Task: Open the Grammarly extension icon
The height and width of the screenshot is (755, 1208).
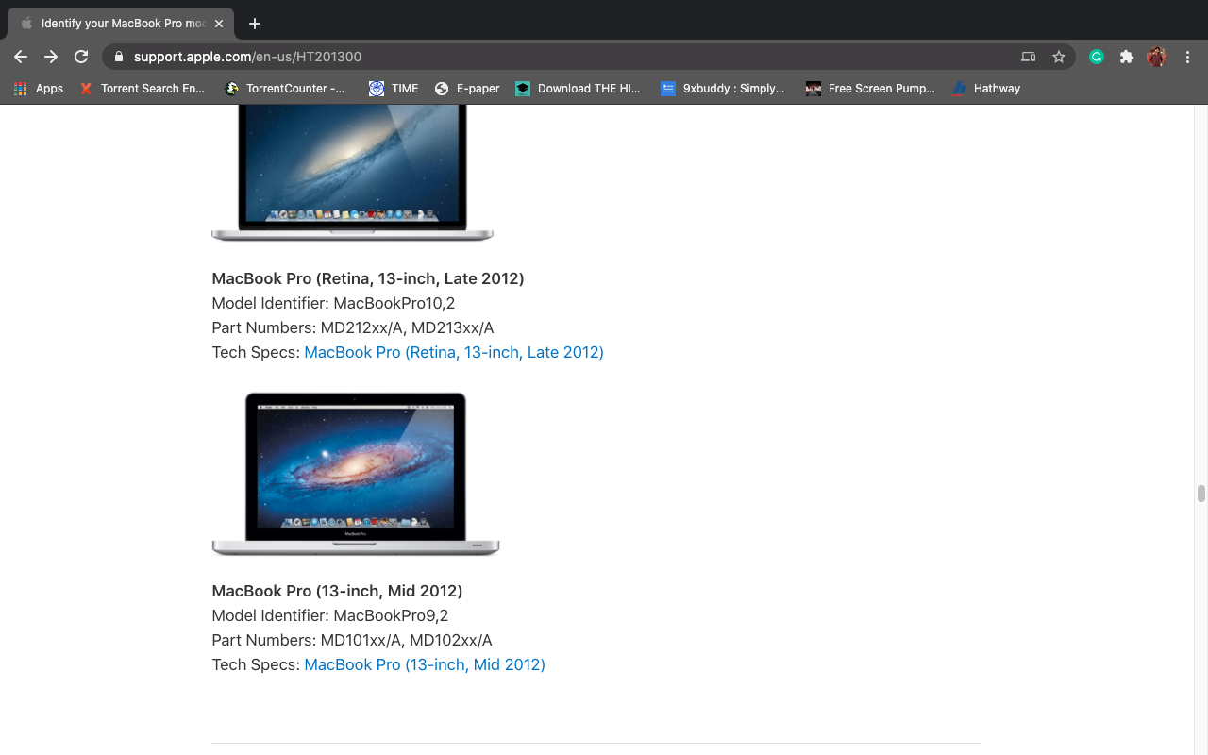Action: [x=1097, y=57]
